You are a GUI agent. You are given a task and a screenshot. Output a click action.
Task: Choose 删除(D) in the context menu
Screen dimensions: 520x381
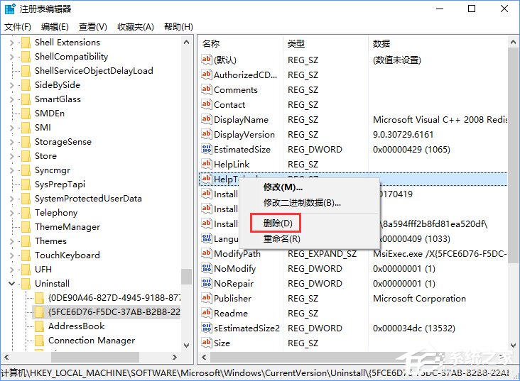click(278, 223)
